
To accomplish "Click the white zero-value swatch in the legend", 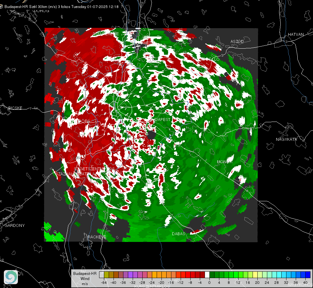I will click(207, 275).
